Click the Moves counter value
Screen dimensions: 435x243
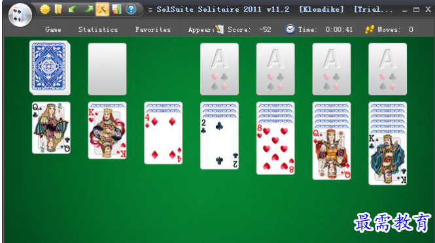point(411,29)
